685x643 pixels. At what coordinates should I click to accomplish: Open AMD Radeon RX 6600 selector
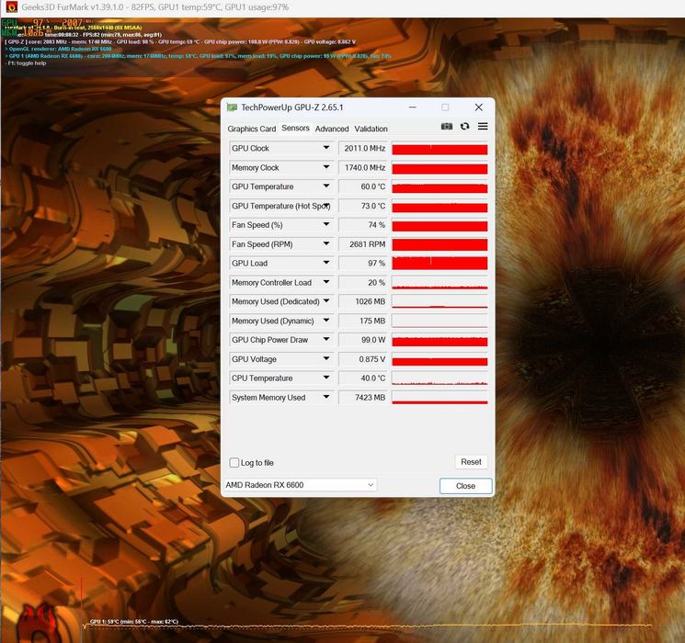tap(300, 485)
